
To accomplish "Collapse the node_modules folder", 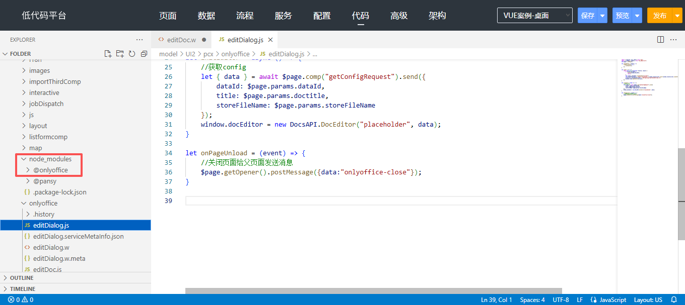I will point(50,159).
